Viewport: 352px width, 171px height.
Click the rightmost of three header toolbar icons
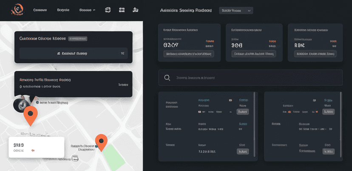(x=136, y=10)
